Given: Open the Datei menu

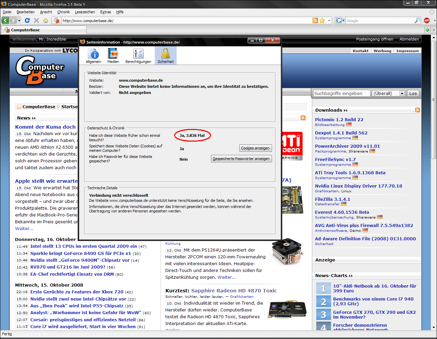Looking at the screenshot, I should (x=7, y=12).
